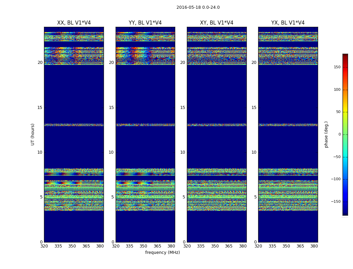Pick the dark blue bottom of the colorbar
Viewport: 353px width, 269px height.
pos(345,213)
